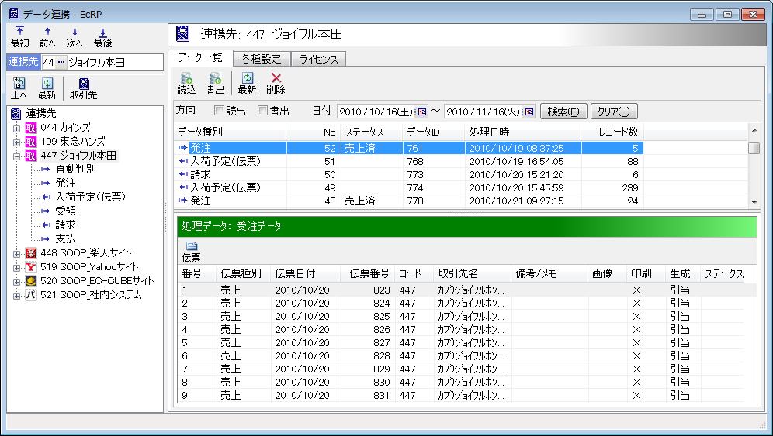Expand the 044 カインズ tree node
The width and height of the screenshot is (773, 436).
[x=17, y=129]
